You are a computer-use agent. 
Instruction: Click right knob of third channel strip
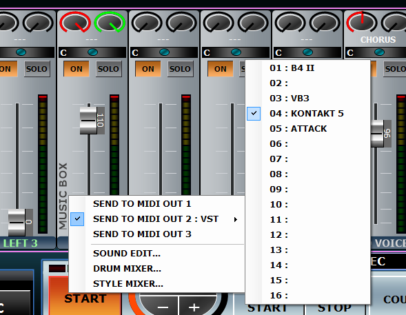click(181, 22)
